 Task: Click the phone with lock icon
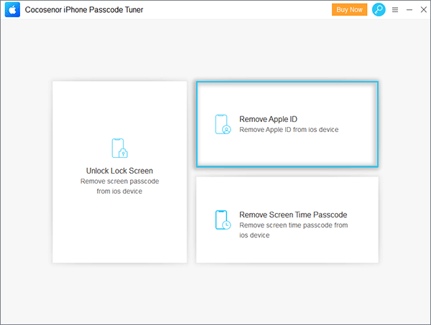coord(119,149)
